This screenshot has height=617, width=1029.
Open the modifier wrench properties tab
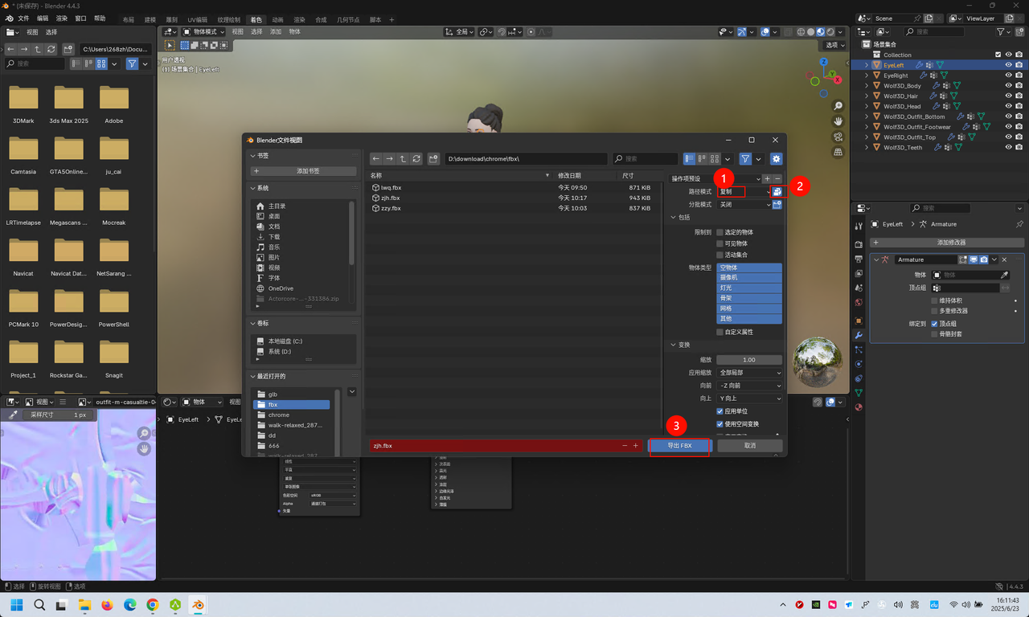tap(859, 335)
